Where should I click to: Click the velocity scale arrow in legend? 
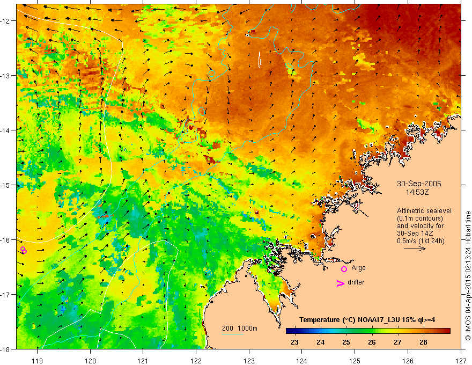415,249
